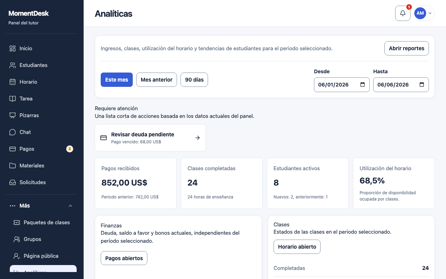Select the Pagos card icon in sidebar
Viewport: 446px width, 279px height.
click(13, 149)
